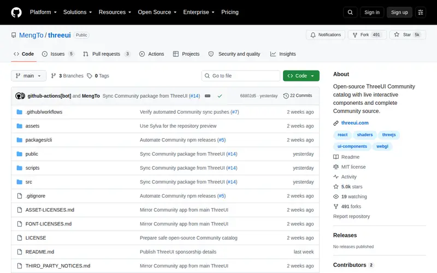Image resolution: width=437 pixels, height=273 pixels.
Task: Click Sign in
Action: pyautogui.click(x=372, y=12)
